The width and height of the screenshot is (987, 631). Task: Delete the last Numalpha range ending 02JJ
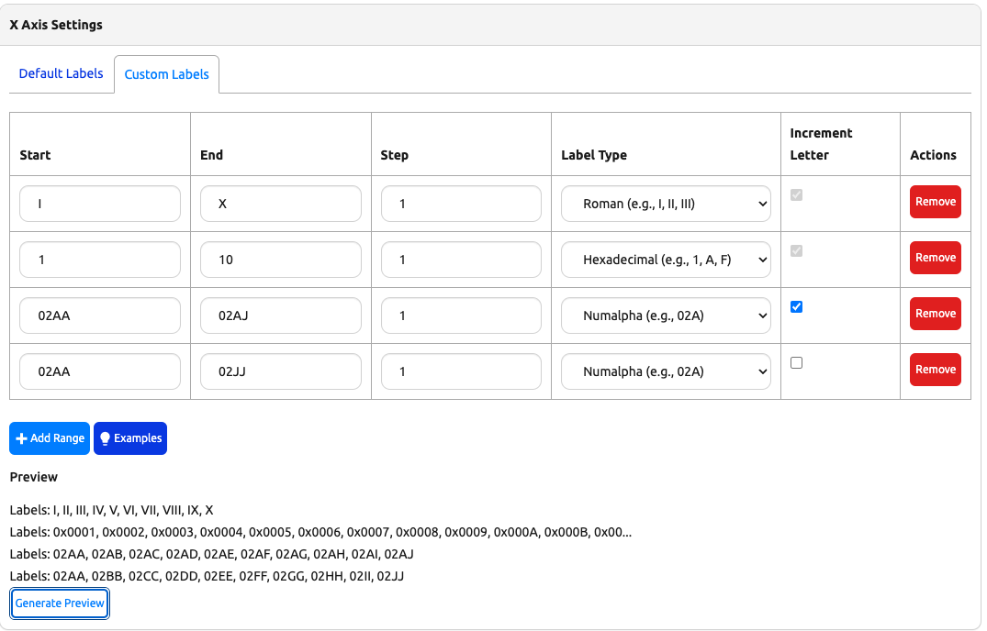(935, 370)
